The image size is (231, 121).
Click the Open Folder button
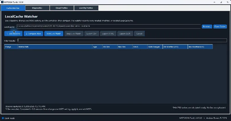220,27
